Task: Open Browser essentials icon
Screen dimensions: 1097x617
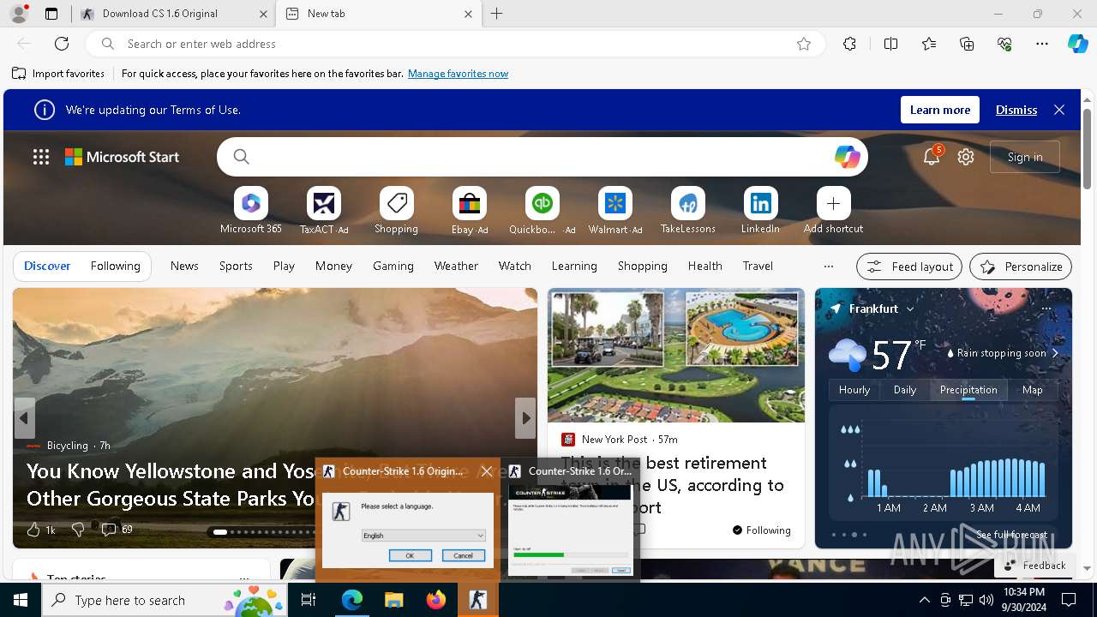Action: click(x=1004, y=44)
